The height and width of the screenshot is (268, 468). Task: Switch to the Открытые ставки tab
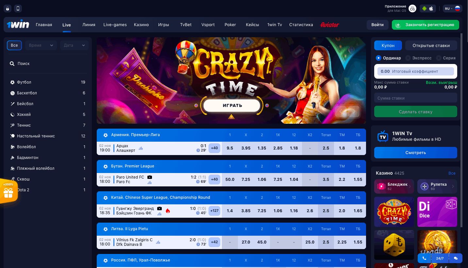tap(431, 45)
